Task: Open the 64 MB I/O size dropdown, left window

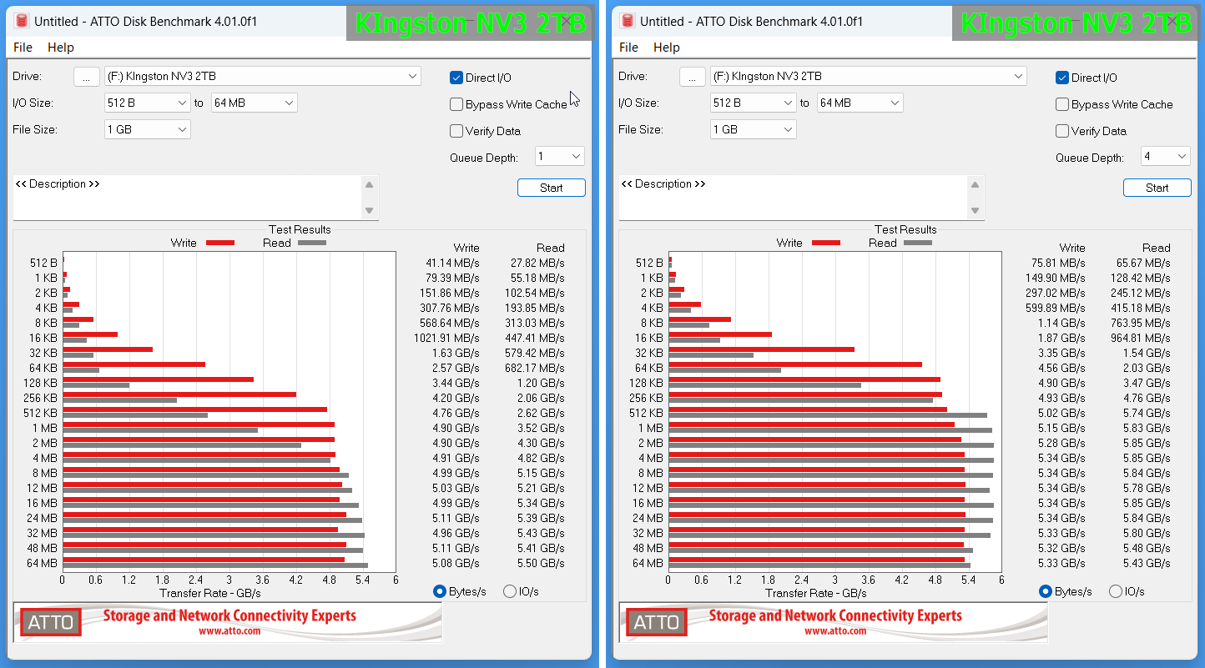Action: [x=255, y=103]
